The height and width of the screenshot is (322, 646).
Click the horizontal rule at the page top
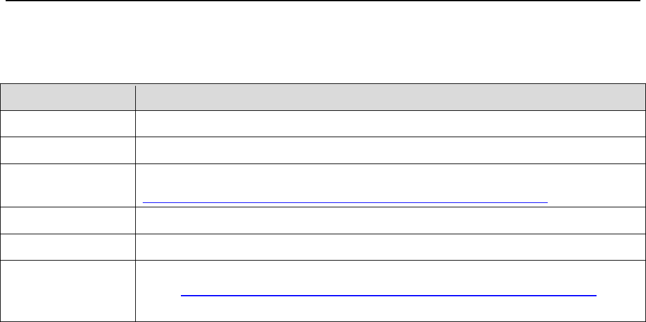[323, 1]
